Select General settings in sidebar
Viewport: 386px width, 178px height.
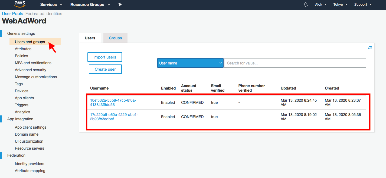(x=21, y=33)
